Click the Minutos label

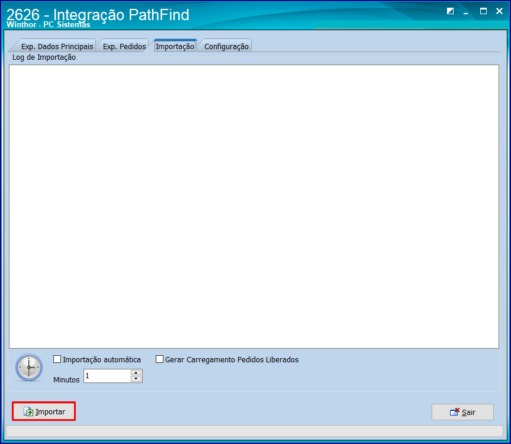point(66,379)
